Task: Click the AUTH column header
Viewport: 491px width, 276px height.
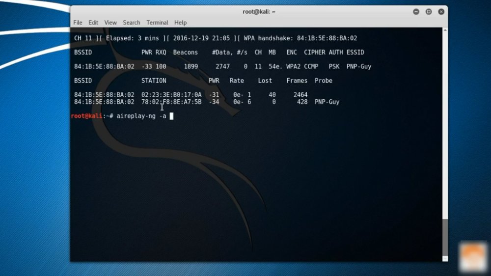Action: [x=336, y=53]
